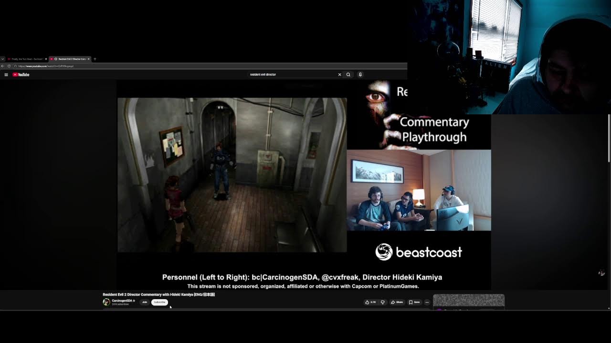Open the CarcinogenSDA channel avatar
Screen dimensions: 611x343
106,302
